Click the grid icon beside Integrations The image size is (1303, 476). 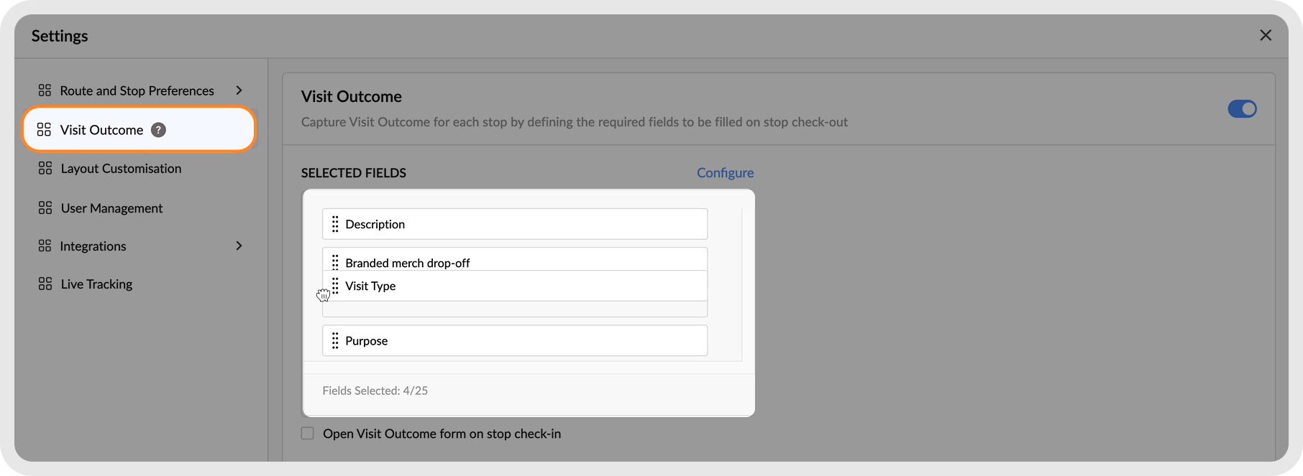point(45,246)
